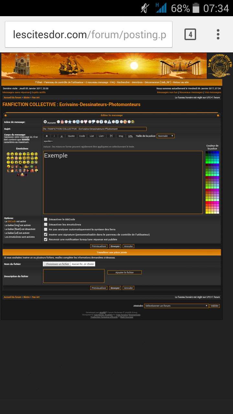
Task: Check 'Désactiver le BBCode' option
Action: (x=46, y=219)
